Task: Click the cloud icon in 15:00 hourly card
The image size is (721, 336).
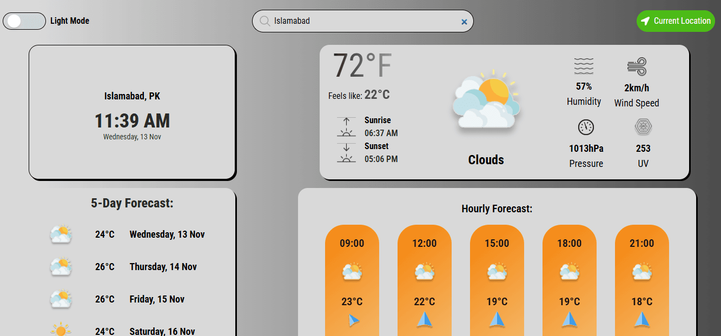Action: pos(497,271)
